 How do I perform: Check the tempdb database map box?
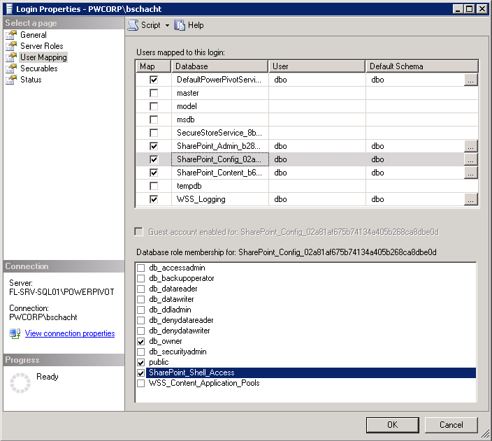[154, 186]
